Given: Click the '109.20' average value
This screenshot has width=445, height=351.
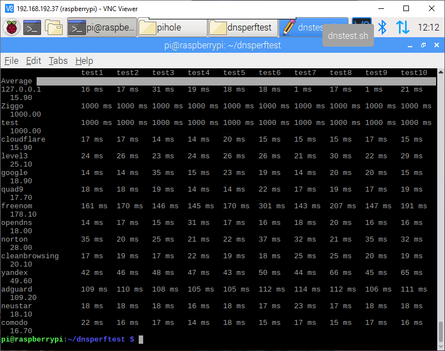Looking at the screenshot, I should [x=23, y=298].
